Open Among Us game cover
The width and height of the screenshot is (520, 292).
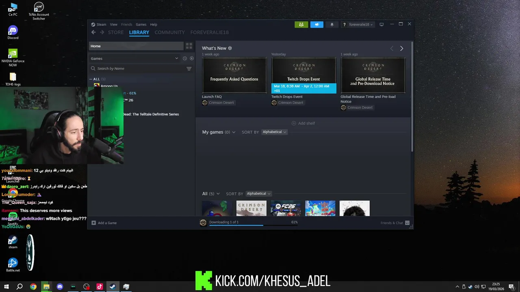point(217,208)
